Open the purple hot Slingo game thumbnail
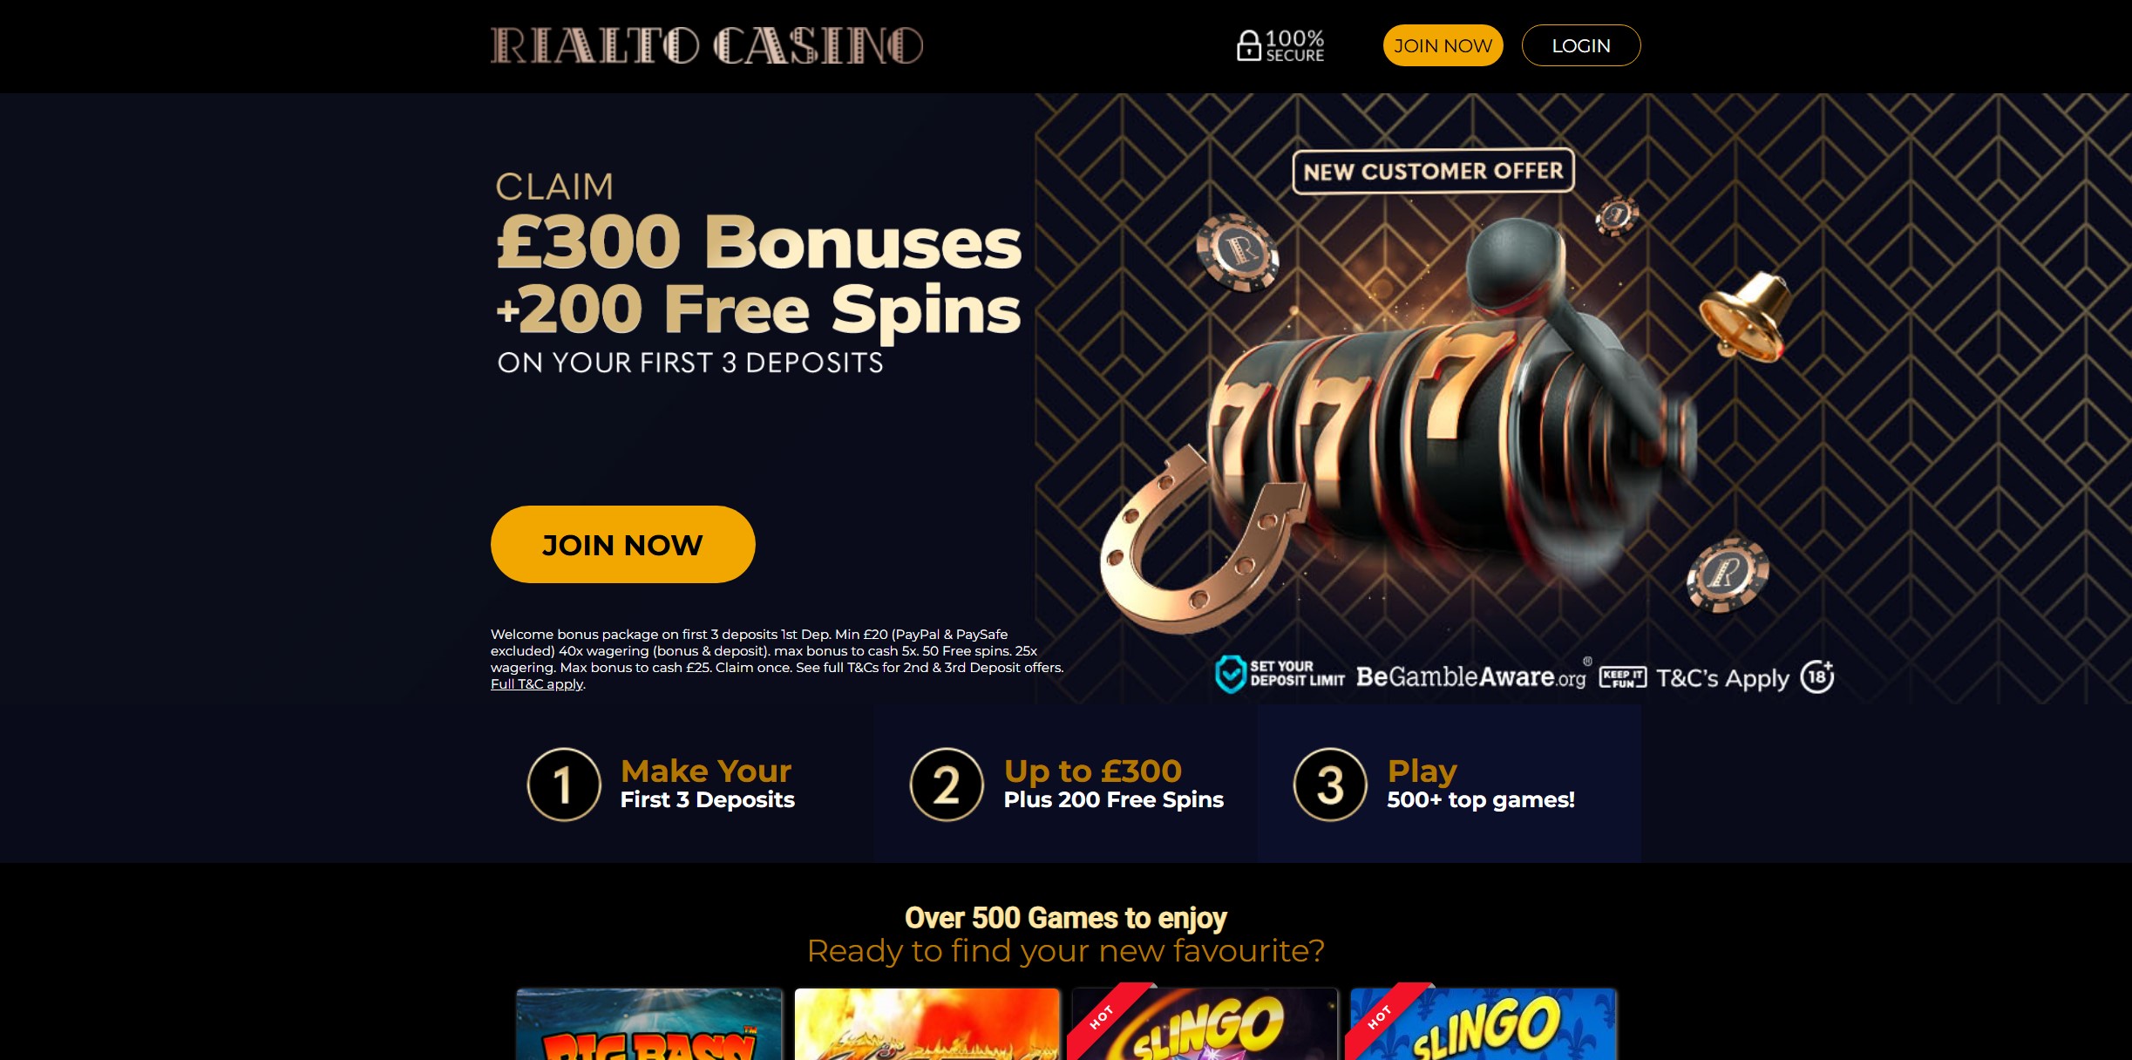This screenshot has height=1060, width=2132. point(1205,1024)
